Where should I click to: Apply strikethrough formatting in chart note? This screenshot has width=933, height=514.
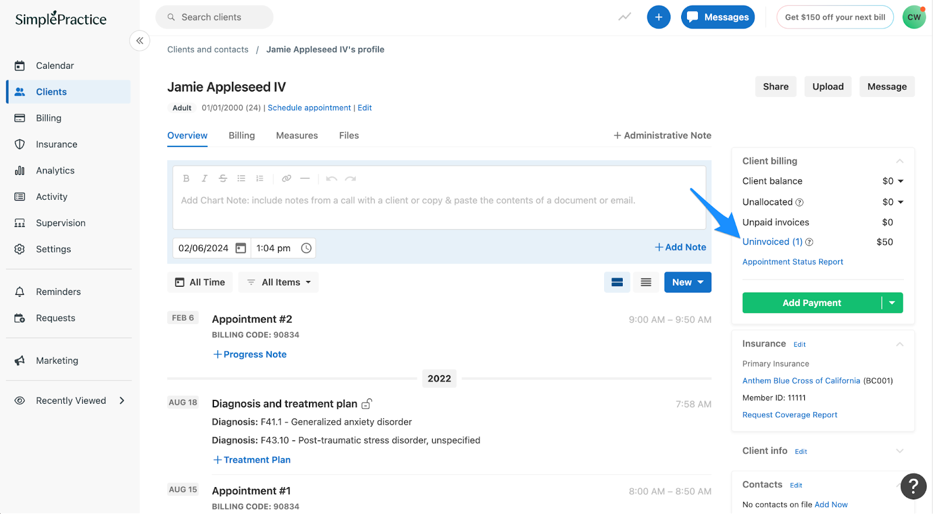coord(223,178)
